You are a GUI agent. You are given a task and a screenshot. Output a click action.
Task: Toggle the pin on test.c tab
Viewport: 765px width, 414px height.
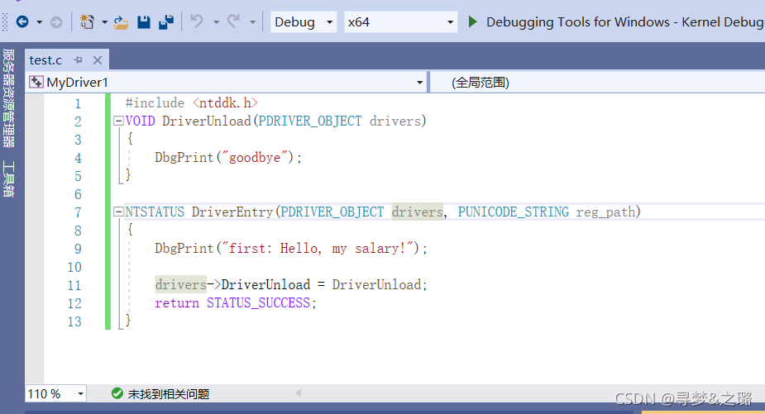point(78,60)
